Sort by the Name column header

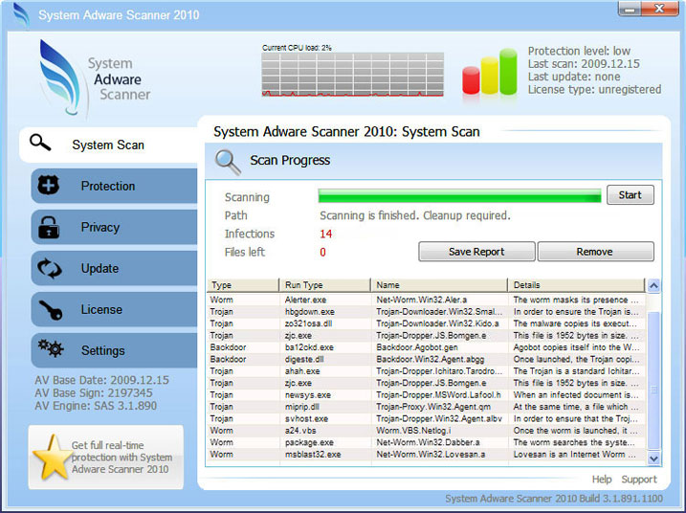[x=439, y=285]
